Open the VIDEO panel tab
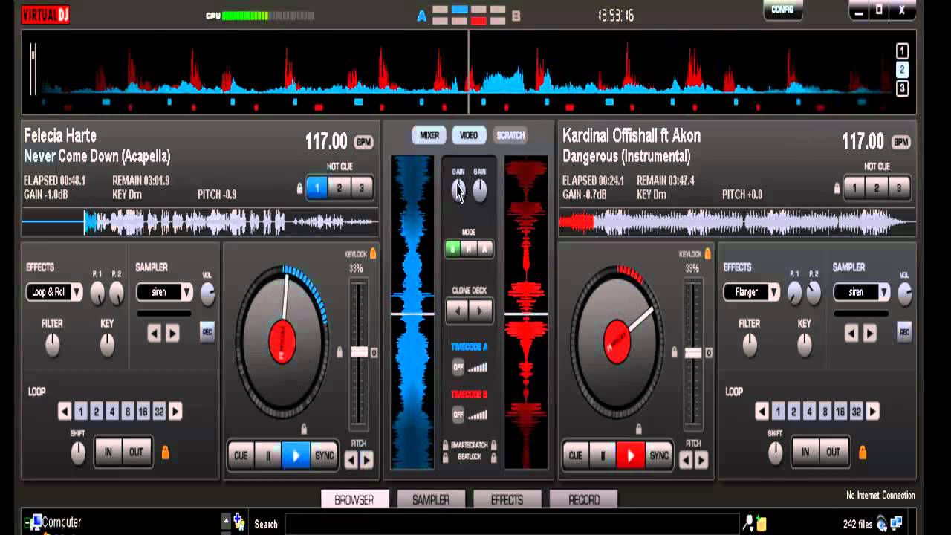951x535 pixels. point(469,135)
